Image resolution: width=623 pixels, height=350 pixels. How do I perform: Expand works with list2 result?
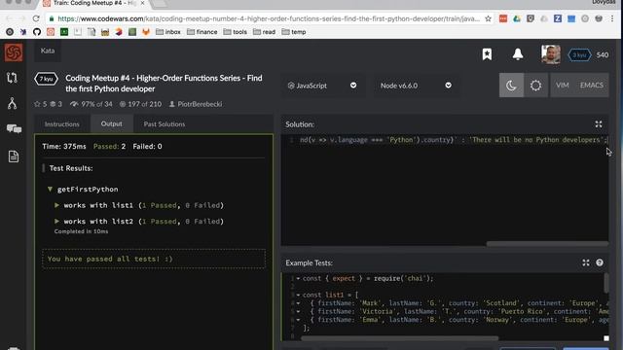coord(56,221)
